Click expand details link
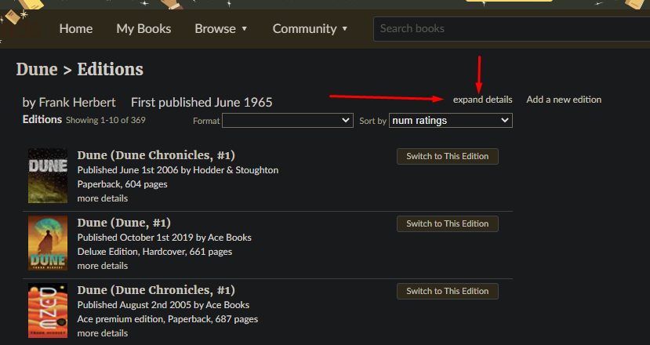The height and width of the screenshot is (345, 650). 482,100
